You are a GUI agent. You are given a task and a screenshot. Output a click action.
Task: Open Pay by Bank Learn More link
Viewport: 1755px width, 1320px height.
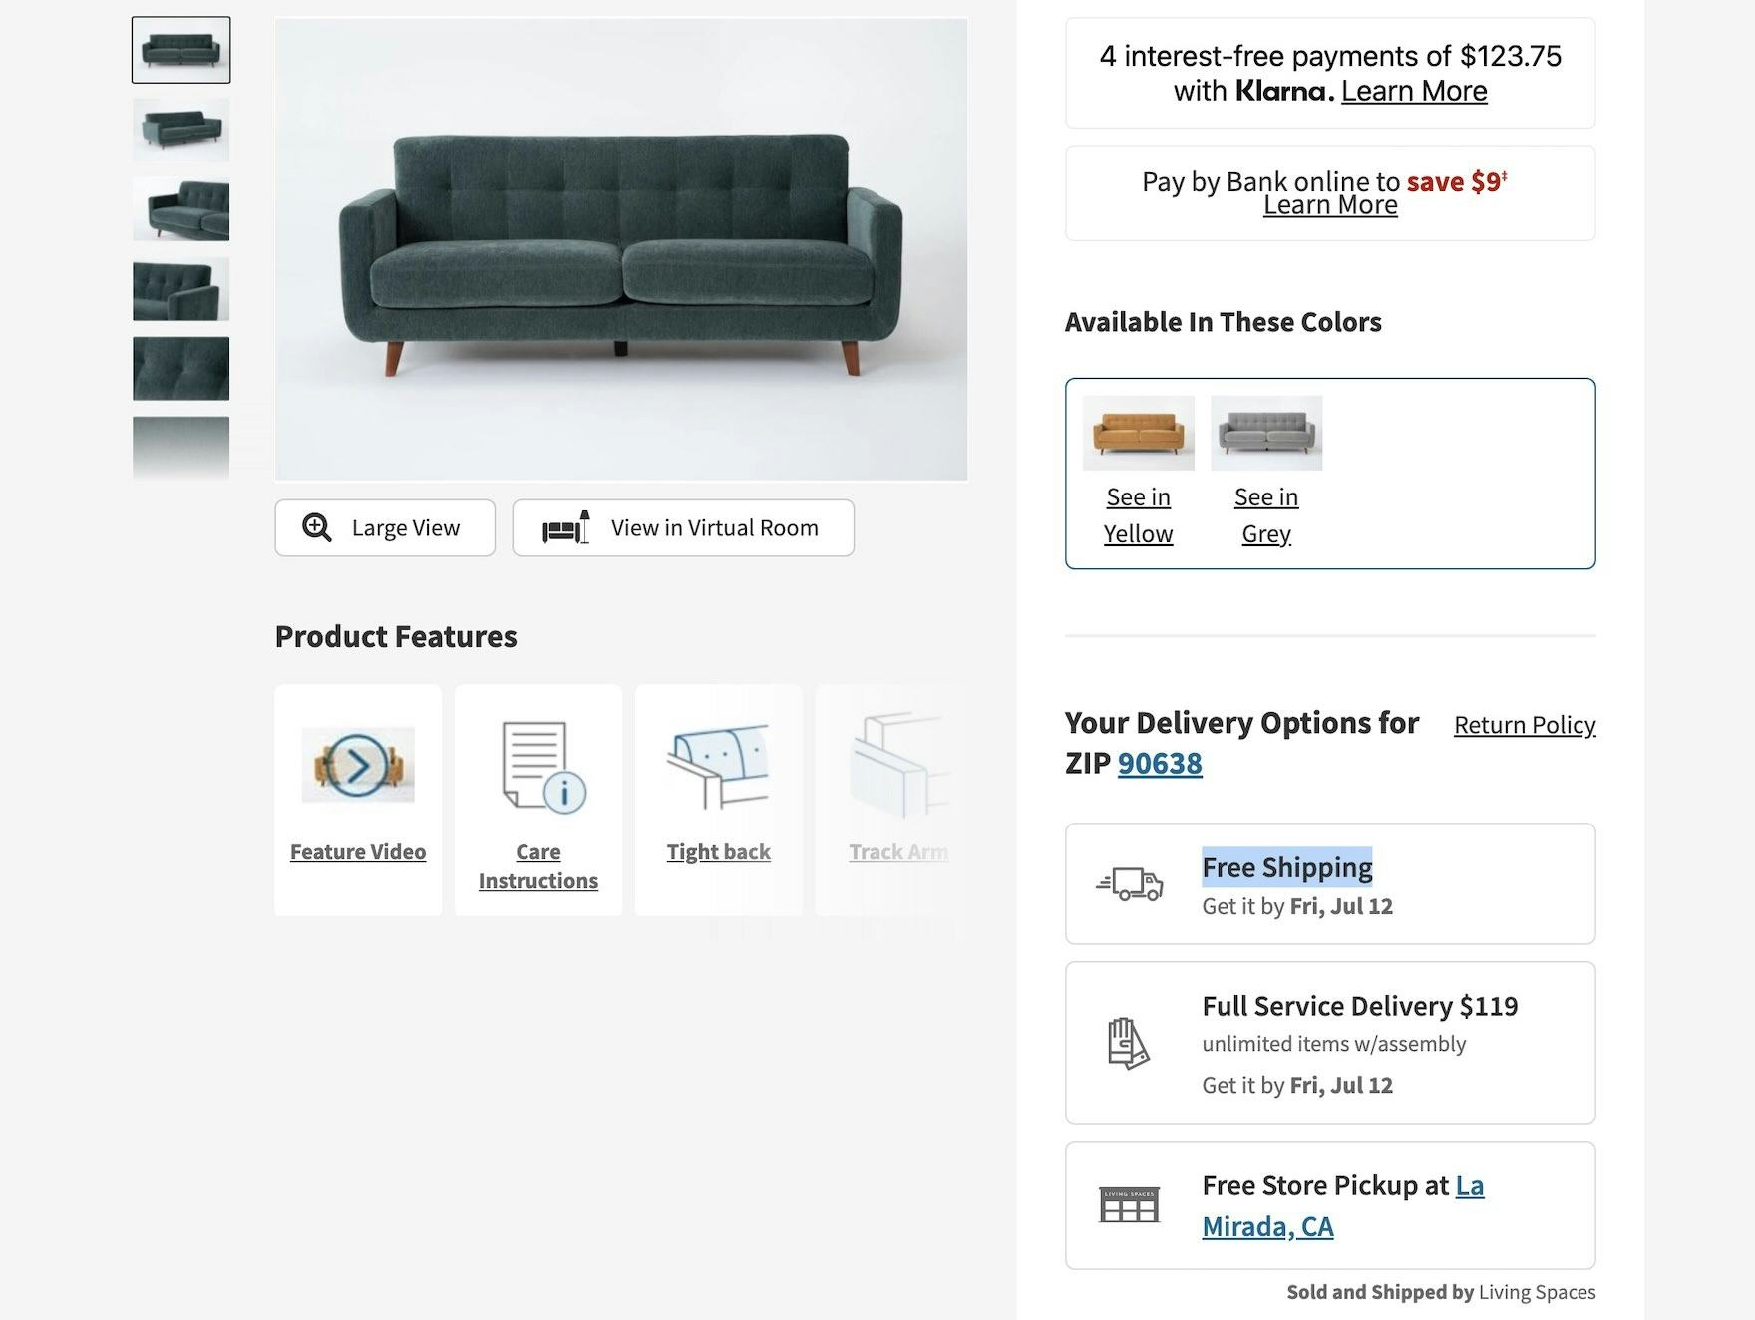click(1330, 205)
